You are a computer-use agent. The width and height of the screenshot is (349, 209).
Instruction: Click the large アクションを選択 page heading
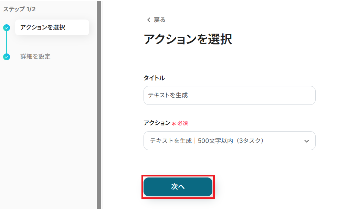tap(188, 40)
